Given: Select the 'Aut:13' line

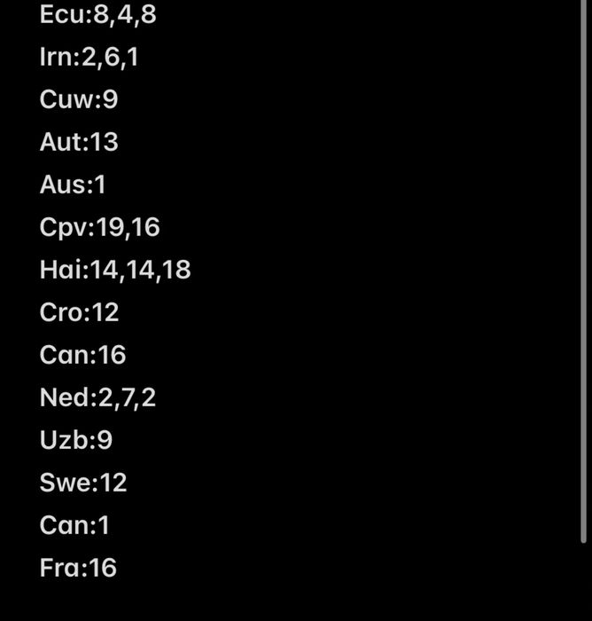Looking at the screenshot, I should coord(79,142).
